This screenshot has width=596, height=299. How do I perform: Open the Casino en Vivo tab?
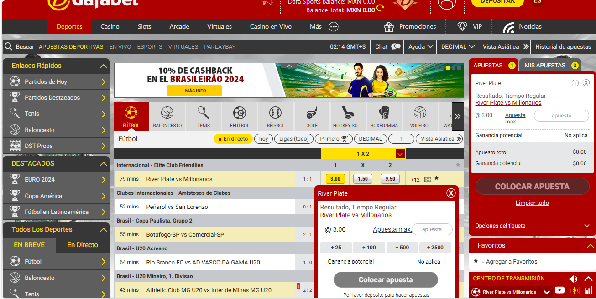coord(271,26)
